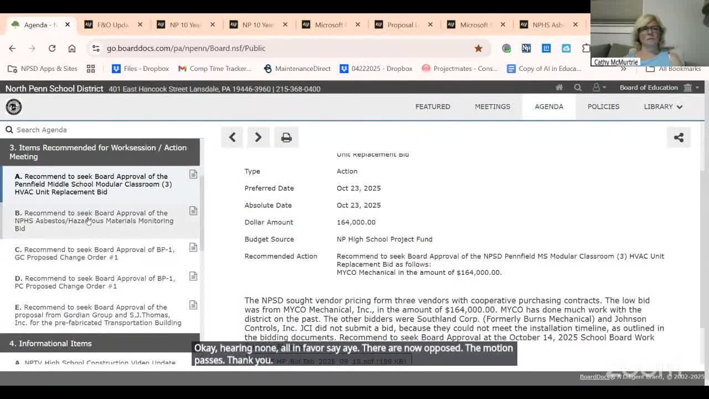Select the AGENDA tab

pos(549,106)
